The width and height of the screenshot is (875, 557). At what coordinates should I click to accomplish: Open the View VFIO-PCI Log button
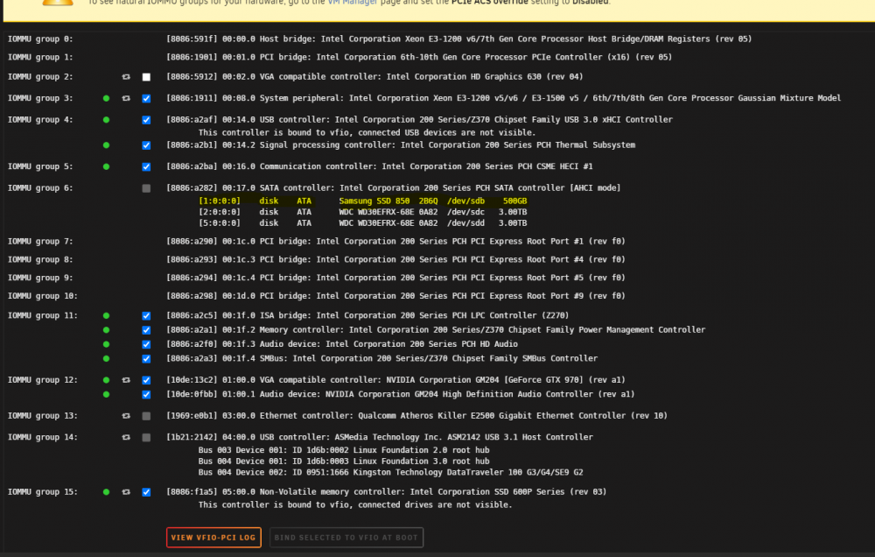pyautogui.click(x=213, y=538)
